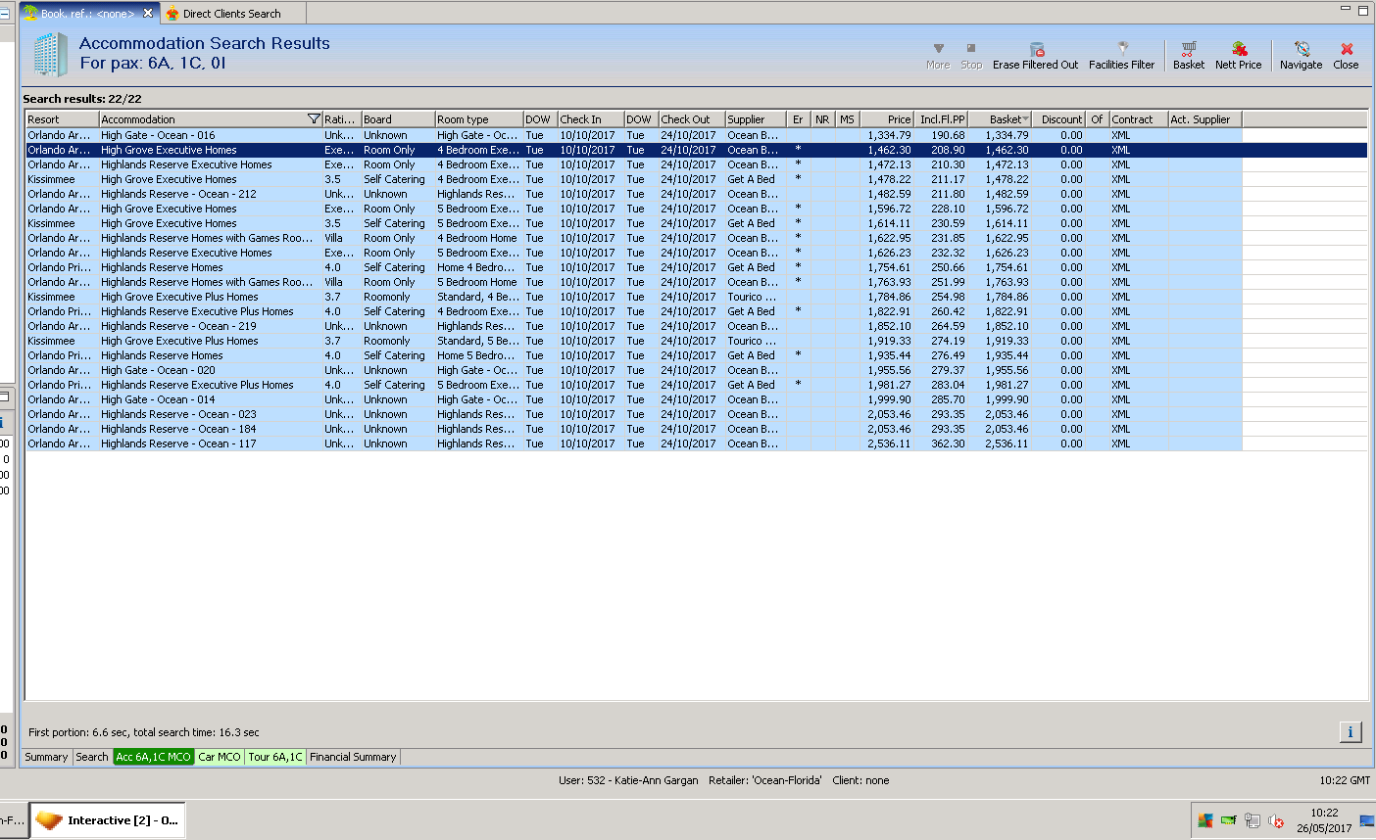Open the Tour 6A,1C tab
The height and width of the screenshot is (840, 1376).
coord(275,757)
